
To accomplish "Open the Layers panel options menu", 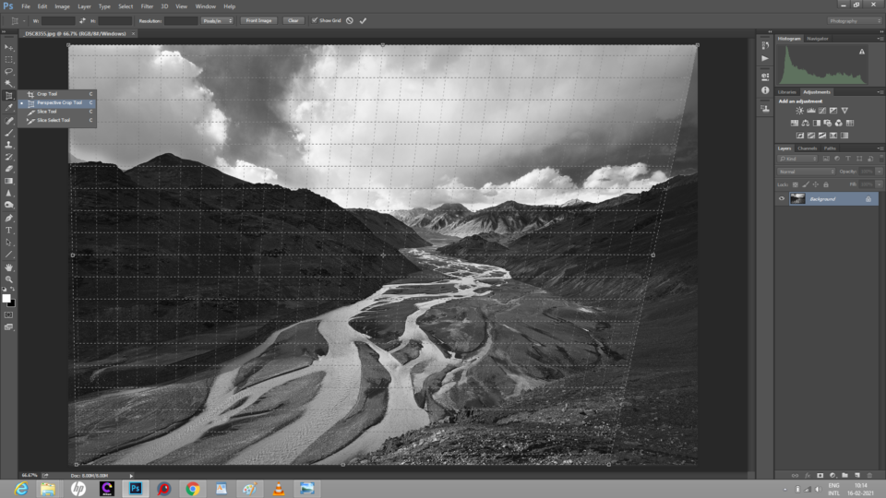I will tap(880, 148).
